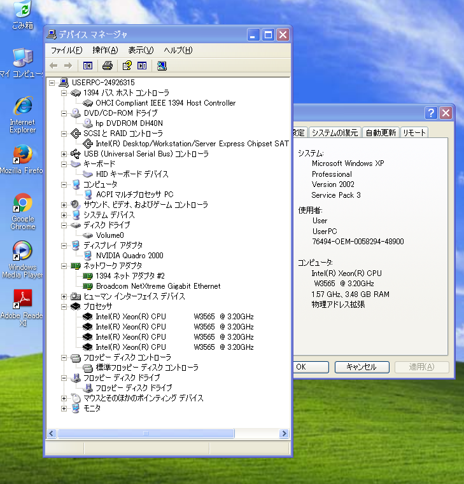Expand the システム デバイス node
This screenshot has width=464, height=484.
64,215
